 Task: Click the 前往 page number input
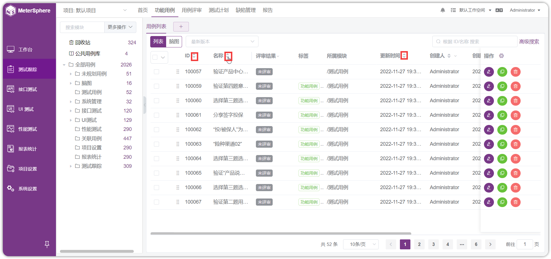tap(525, 244)
